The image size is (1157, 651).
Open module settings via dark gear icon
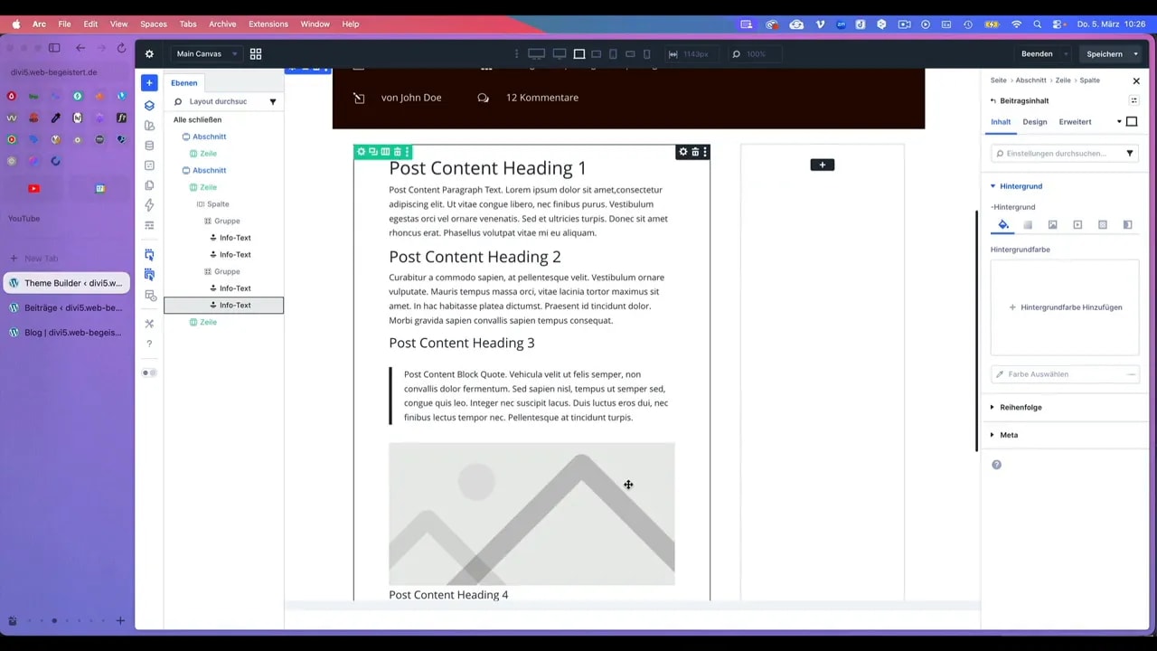[x=683, y=152]
